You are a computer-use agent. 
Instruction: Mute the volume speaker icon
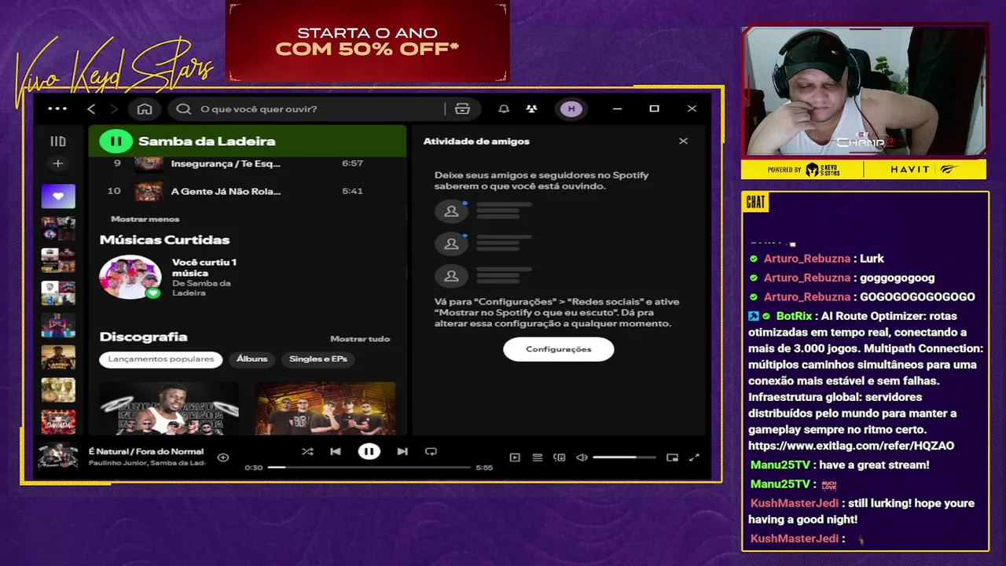[582, 458]
